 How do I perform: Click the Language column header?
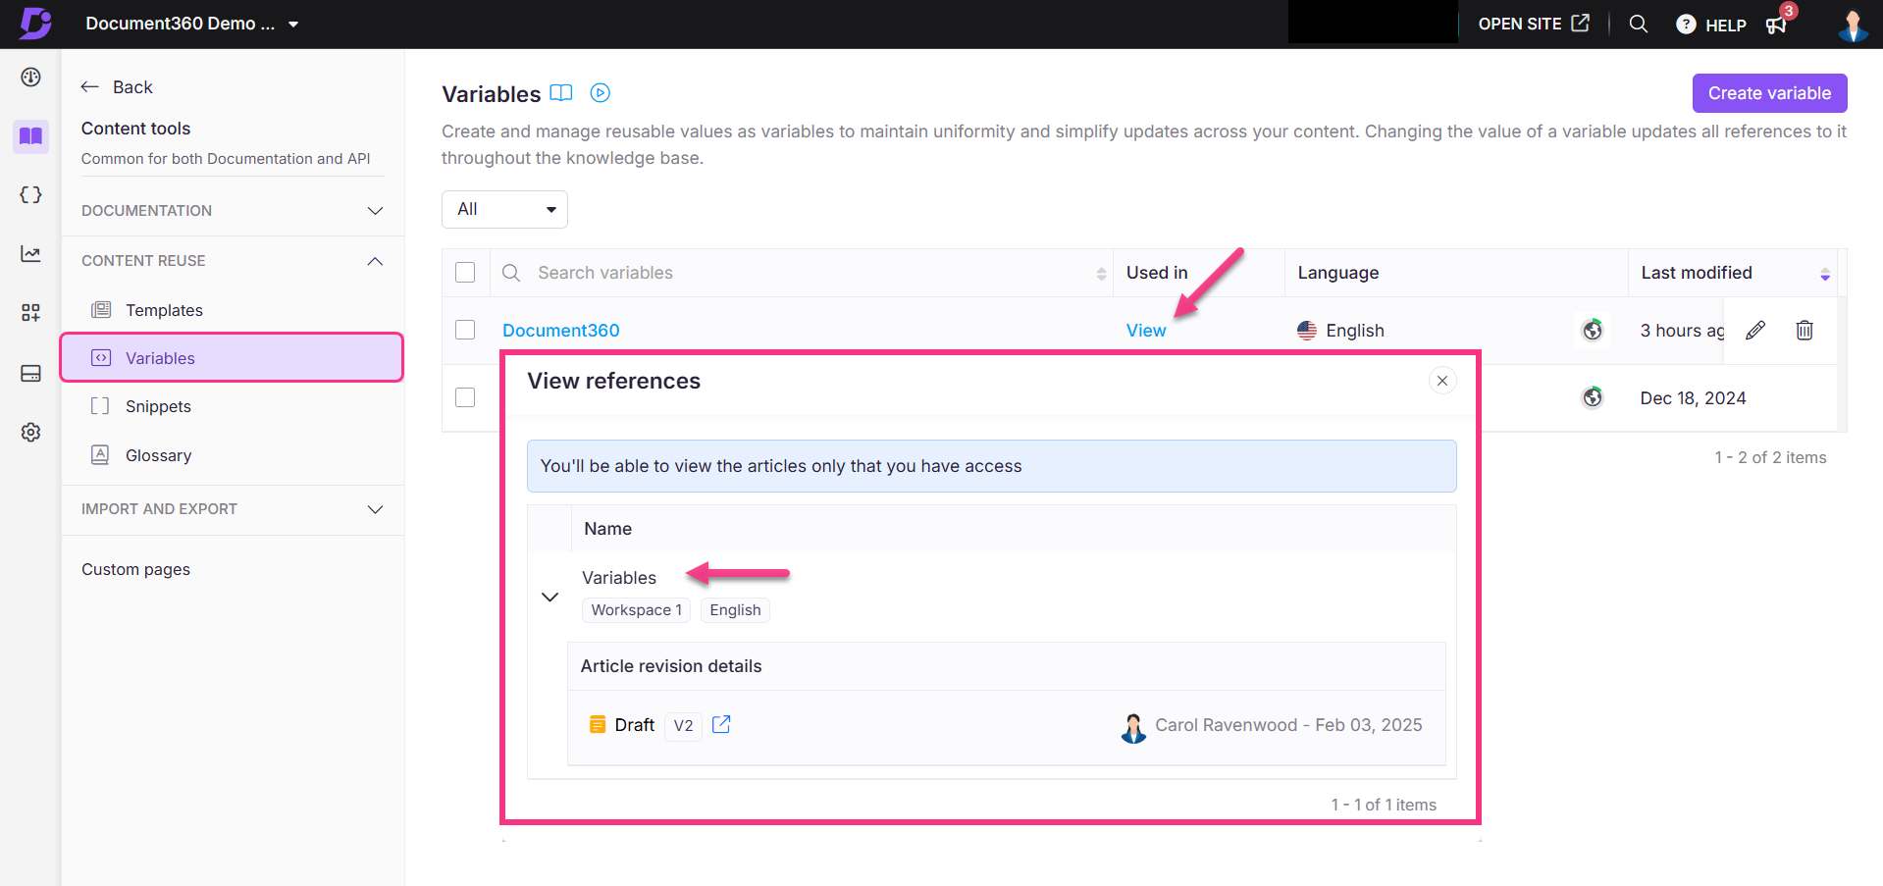coord(1338,273)
